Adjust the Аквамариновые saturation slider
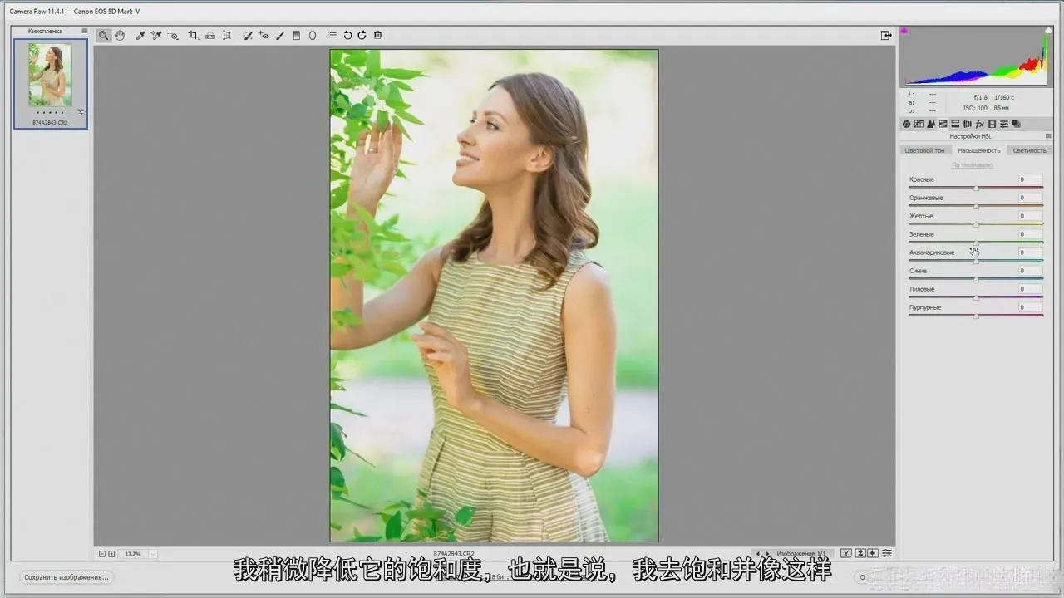Image resolution: width=1064 pixels, height=598 pixels. coord(976,261)
